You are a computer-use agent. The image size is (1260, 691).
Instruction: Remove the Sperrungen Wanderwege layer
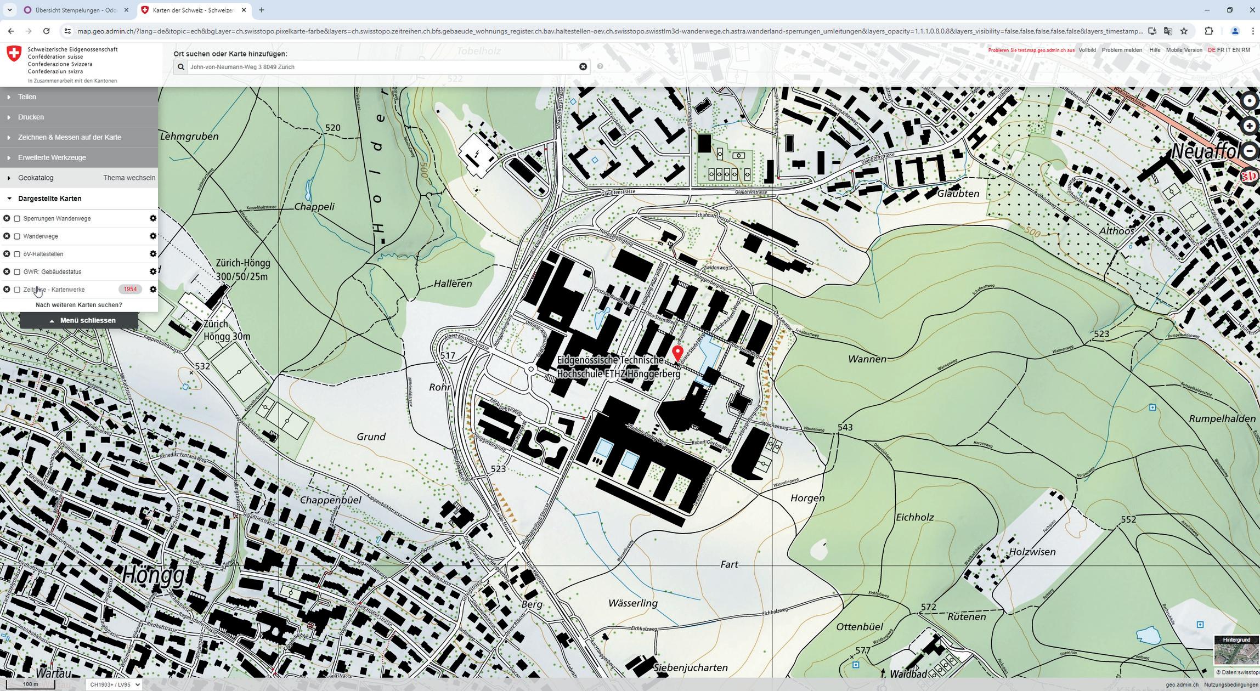(x=7, y=218)
